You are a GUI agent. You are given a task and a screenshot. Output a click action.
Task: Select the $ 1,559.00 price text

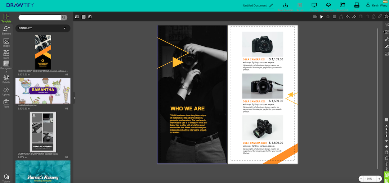coord(276,101)
